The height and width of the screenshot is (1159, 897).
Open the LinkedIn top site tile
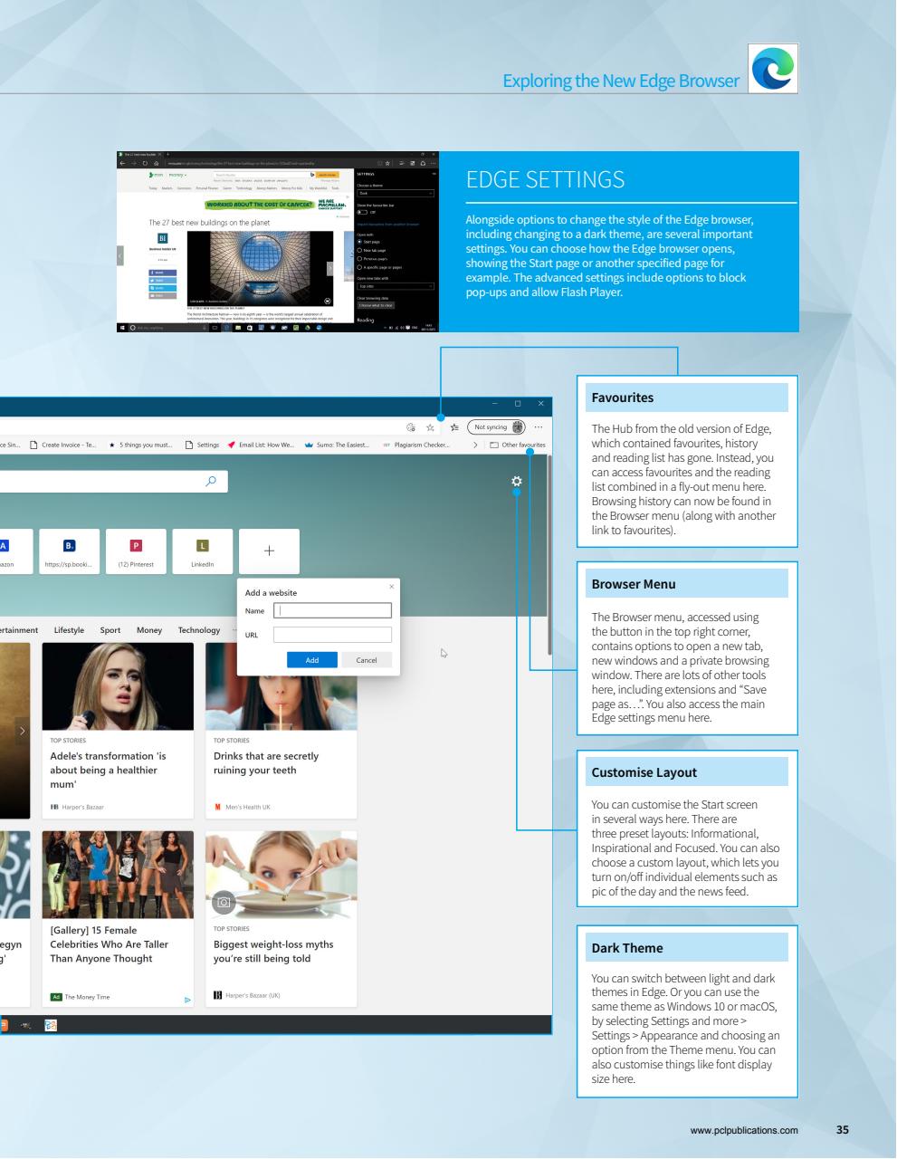coord(202,551)
